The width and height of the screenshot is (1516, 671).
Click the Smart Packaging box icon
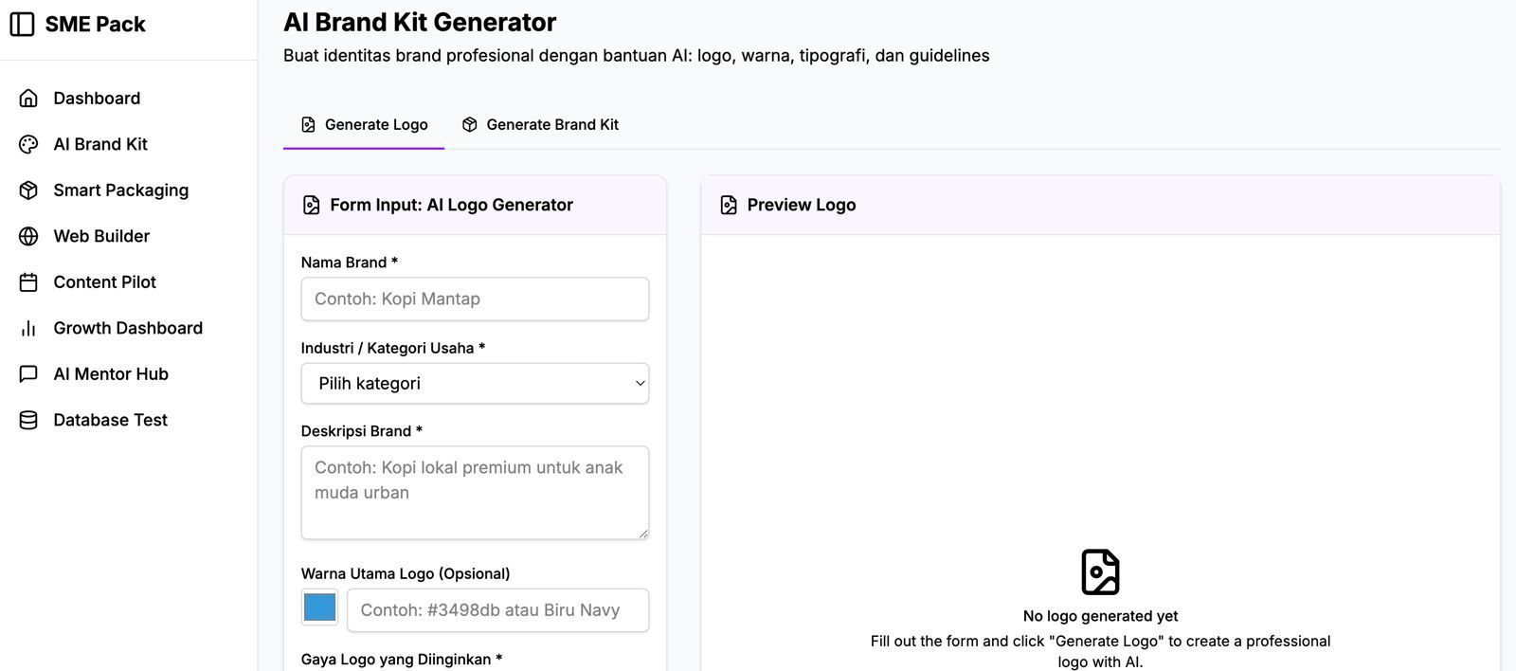click(x=28, y=190)
